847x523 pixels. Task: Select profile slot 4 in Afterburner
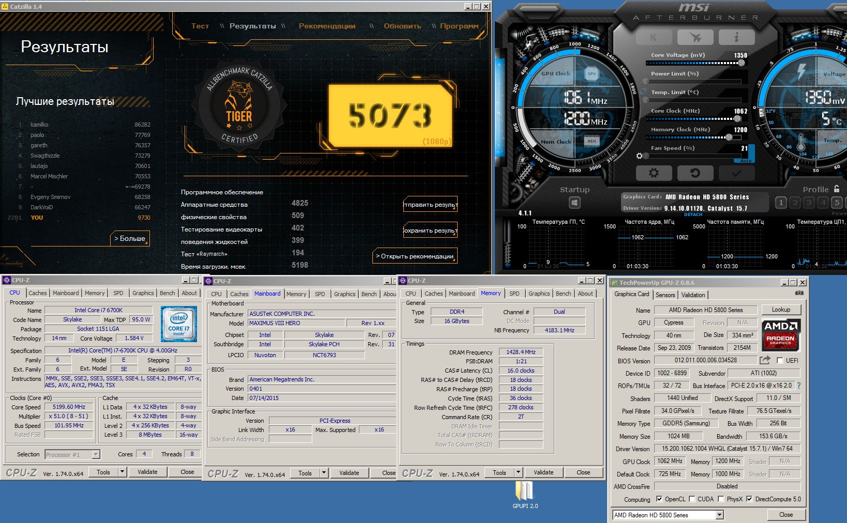click(823, 203)
